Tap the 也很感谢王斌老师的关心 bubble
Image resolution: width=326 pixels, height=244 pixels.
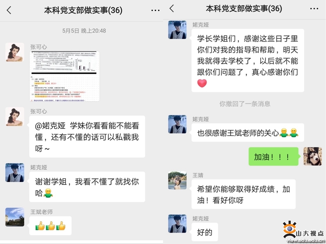click(248, 133)
